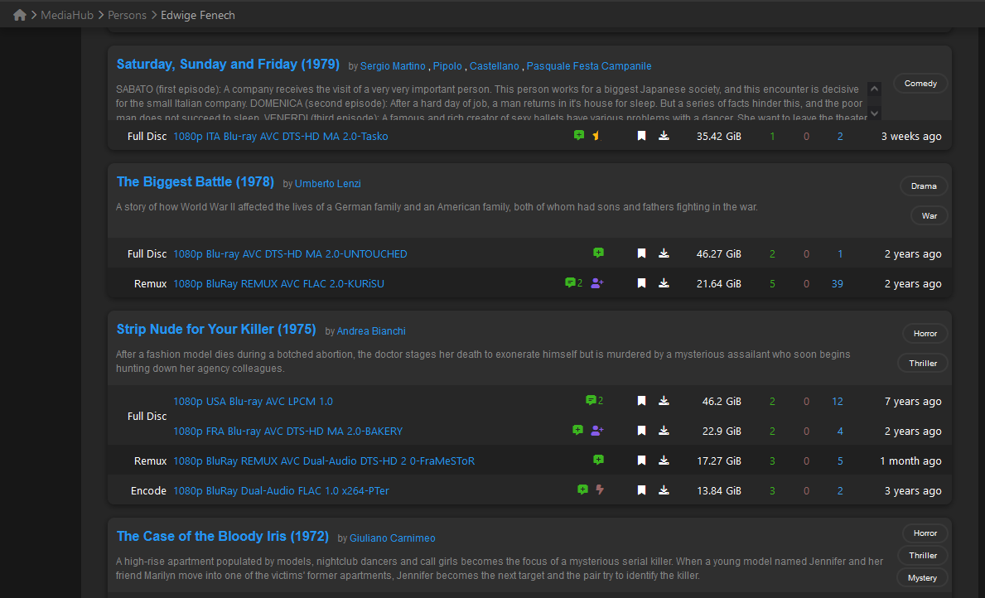Bookmark the FraMeSToR remux torrent
Viewport: 985px width, 598px height.
point(641,461)
